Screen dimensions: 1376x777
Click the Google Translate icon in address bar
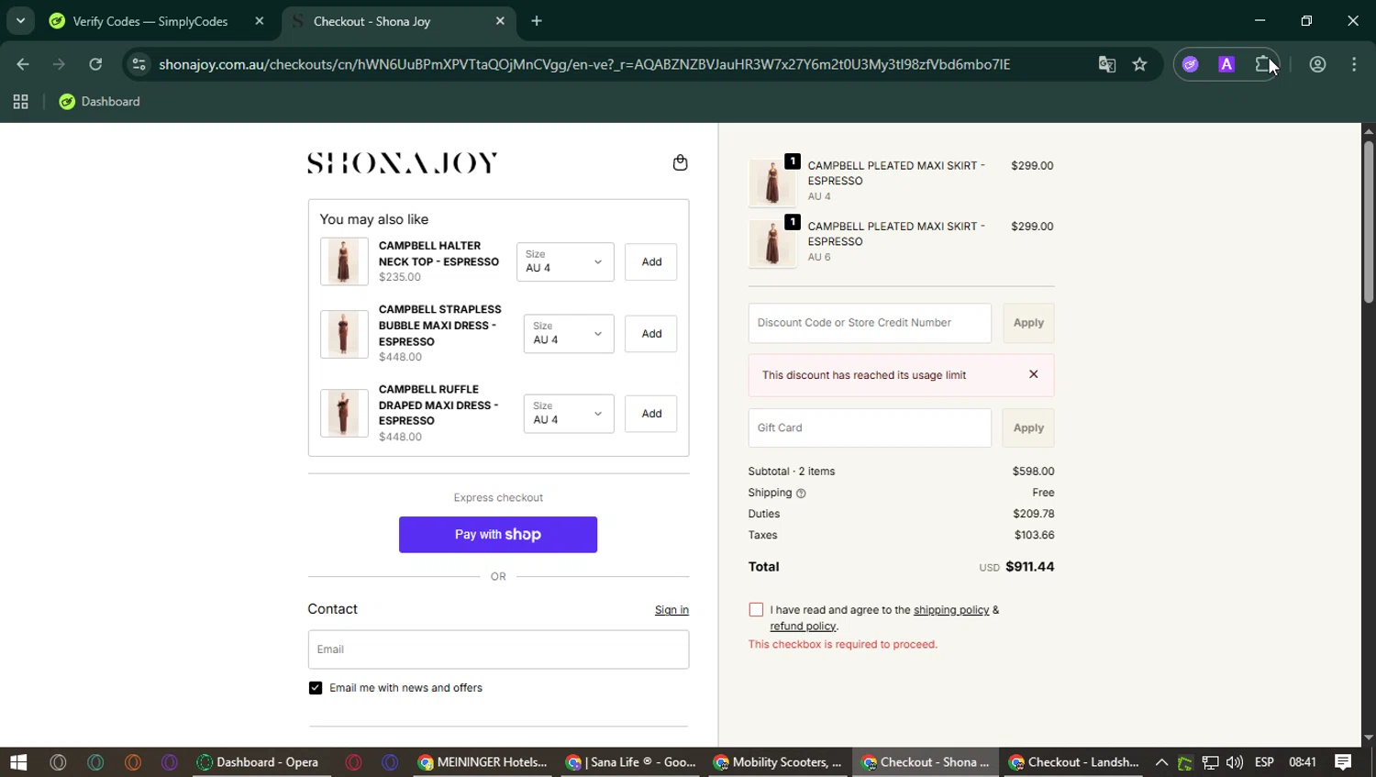pos(1107,64)
